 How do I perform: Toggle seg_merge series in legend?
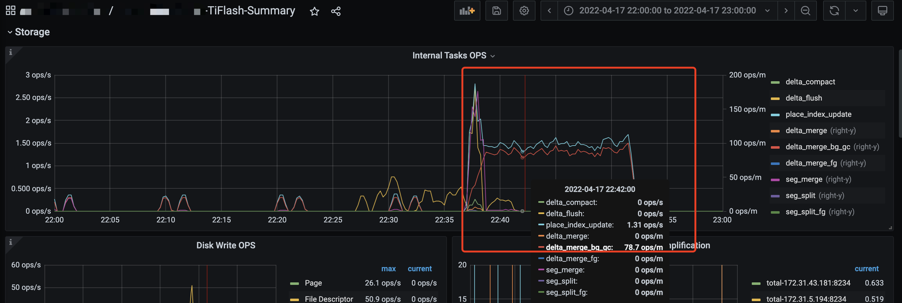(x=804, y=179)
